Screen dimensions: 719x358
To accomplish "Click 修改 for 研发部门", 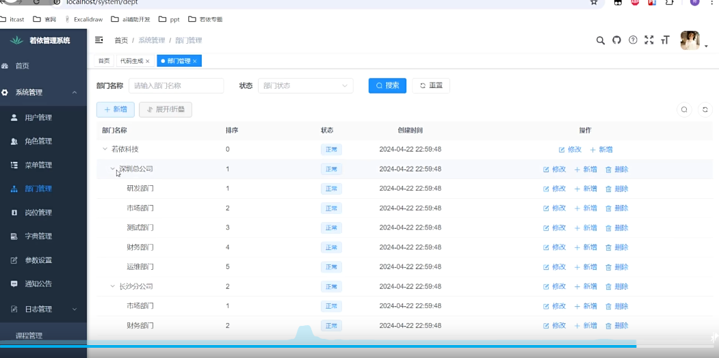I will [x=554, y=189].
